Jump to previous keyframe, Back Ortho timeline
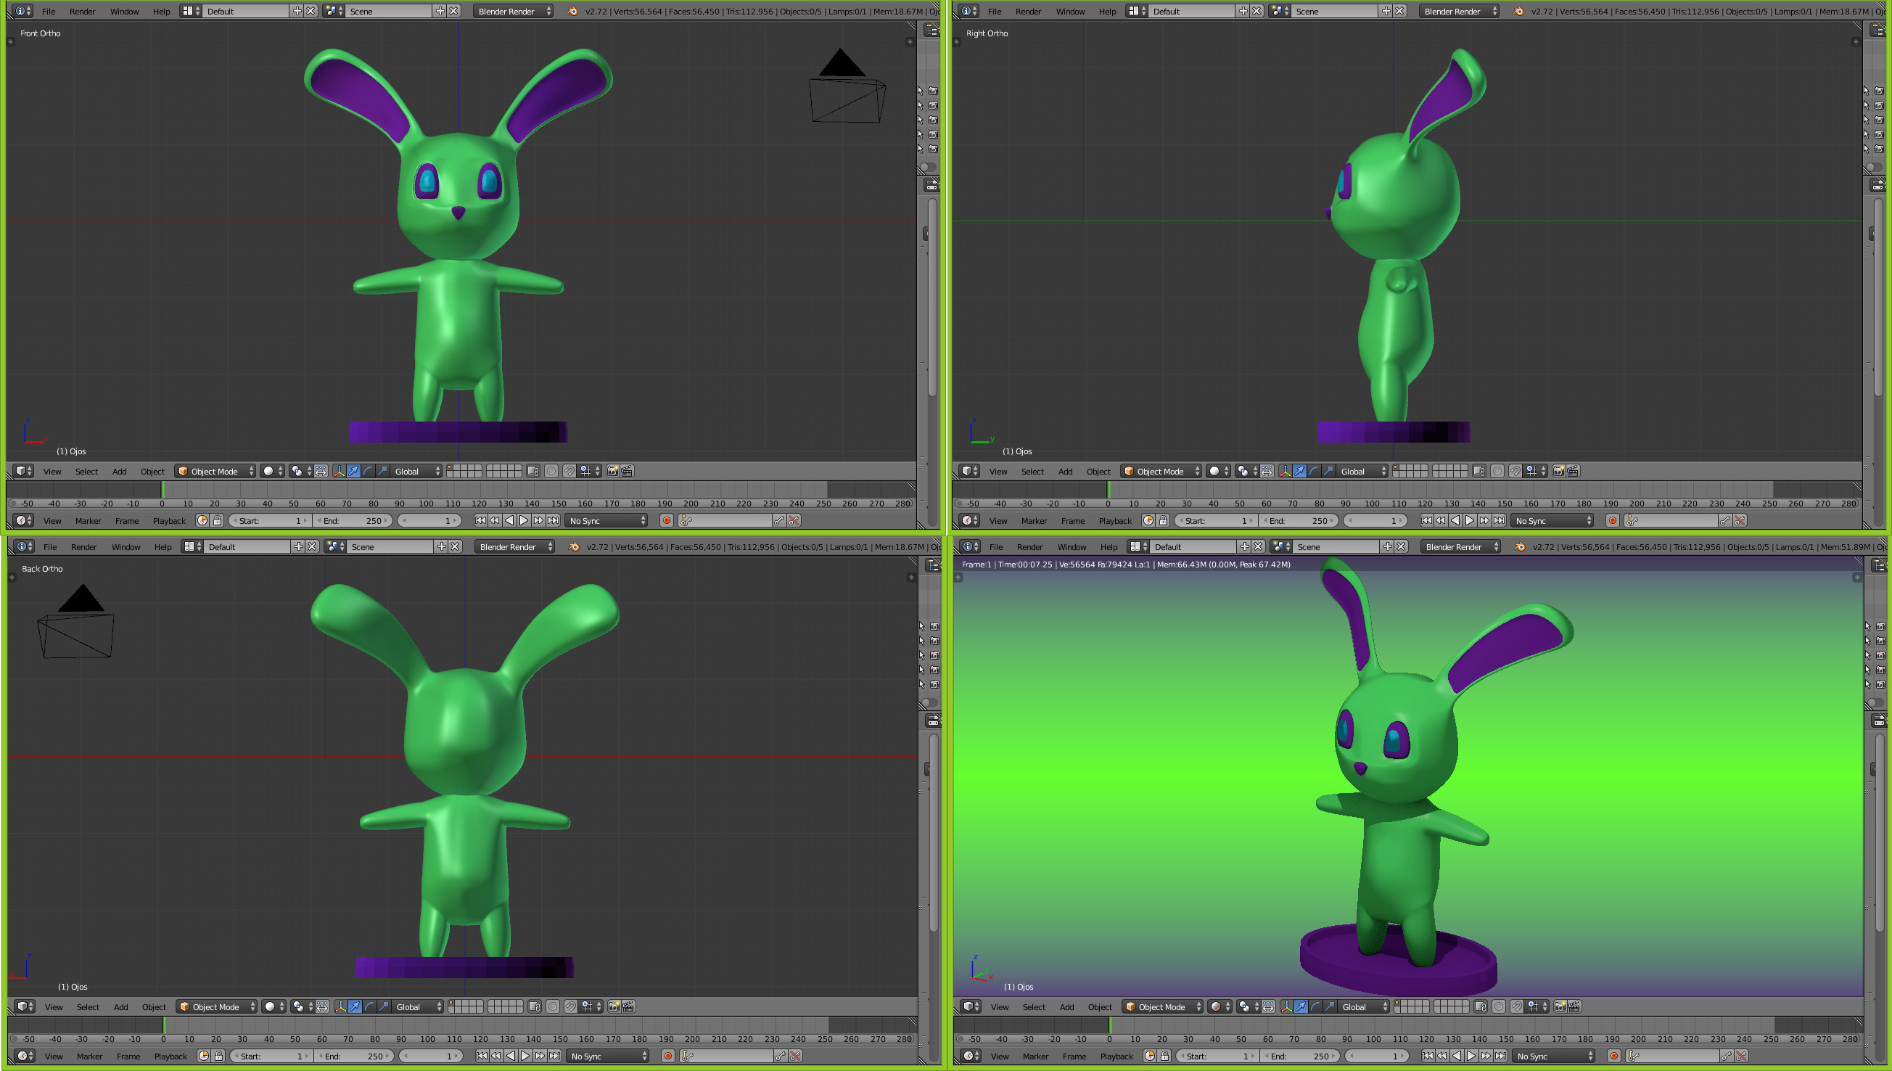 click(496, 1056)
